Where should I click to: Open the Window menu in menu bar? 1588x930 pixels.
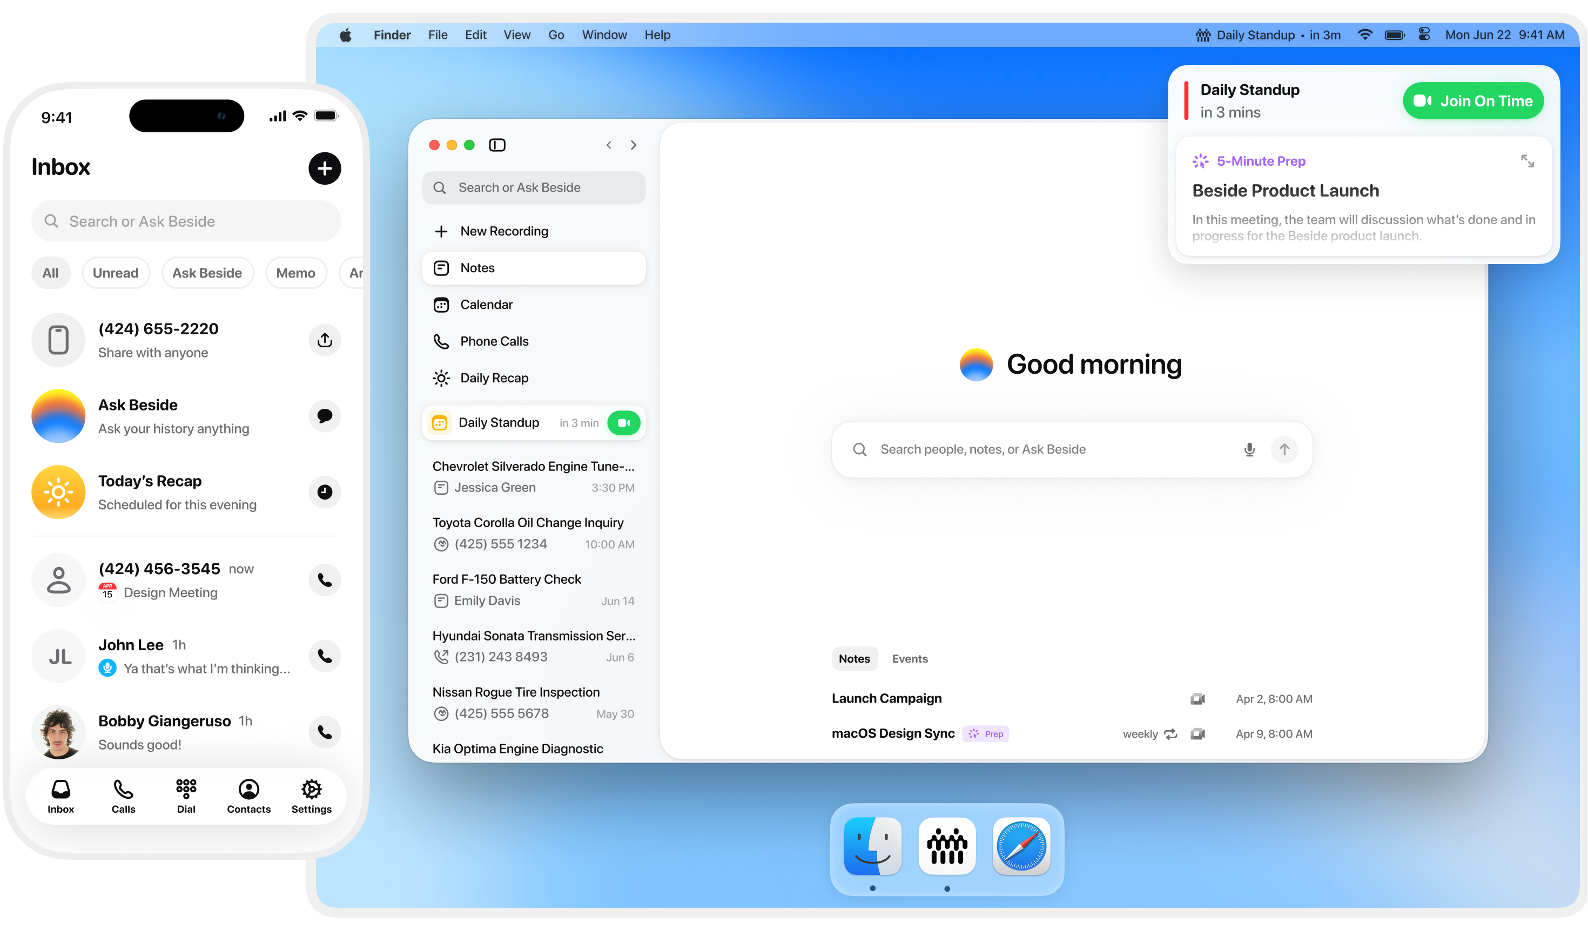pyautogui.click(x=604, y=35)
